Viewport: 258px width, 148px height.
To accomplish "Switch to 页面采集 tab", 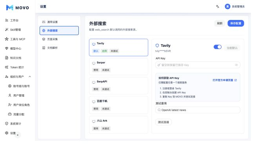I will tap(59, 39).
